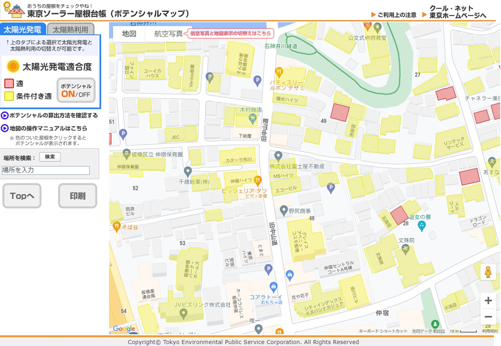Click the 文殊院 temple marker

[x=405, y=250]
